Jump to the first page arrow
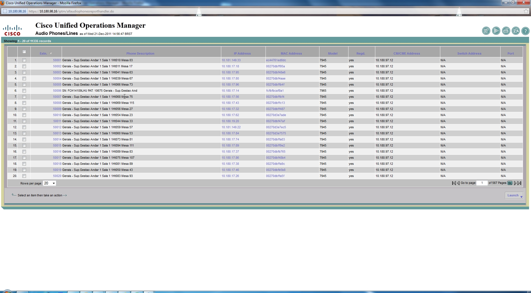 click(454, 183)
